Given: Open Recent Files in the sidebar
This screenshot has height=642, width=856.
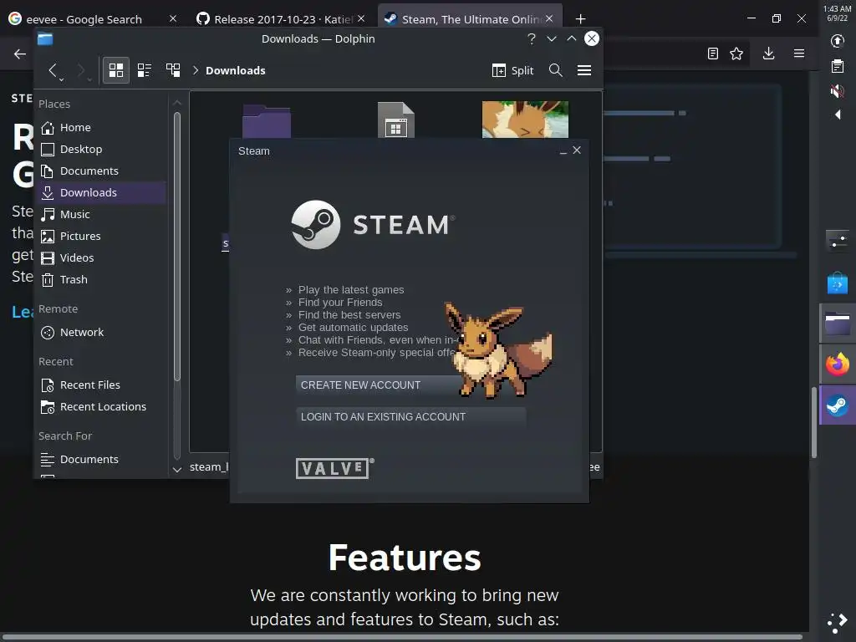Looking at the screenshot, I should pyautogui.click(x=101, y=385).
